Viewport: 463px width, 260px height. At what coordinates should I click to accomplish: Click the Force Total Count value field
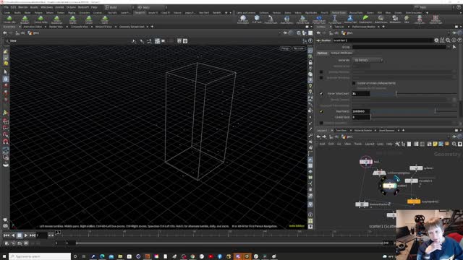[x=361, y=93]
